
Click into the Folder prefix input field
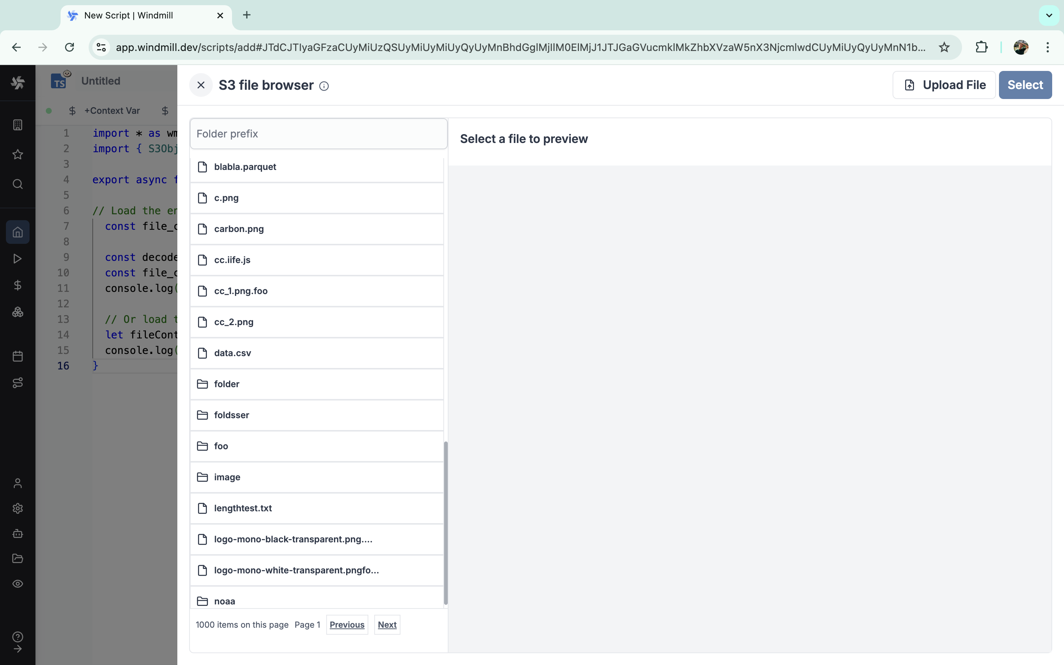(318, 134)
